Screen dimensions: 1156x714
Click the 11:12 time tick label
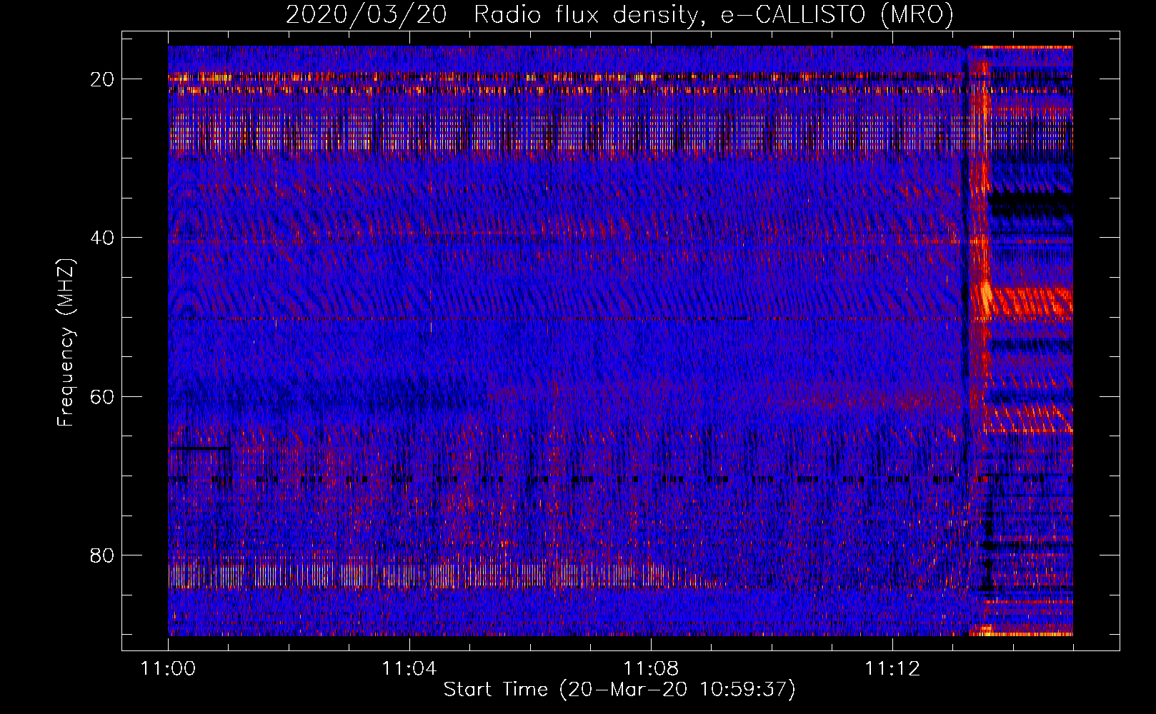click(x=892, y=669)
